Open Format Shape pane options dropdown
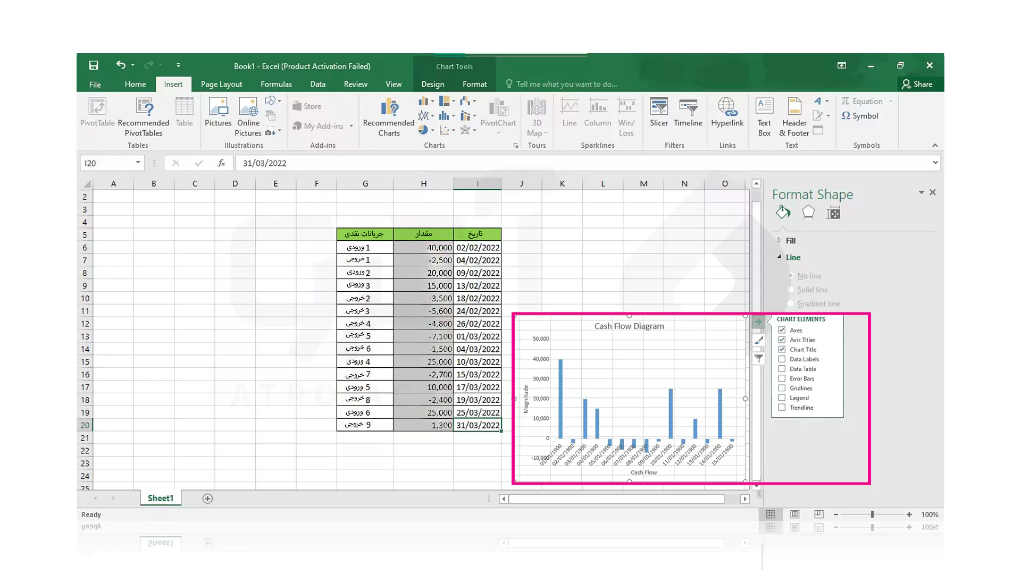This screenshot has height=574, width=1021. point(921,192)
